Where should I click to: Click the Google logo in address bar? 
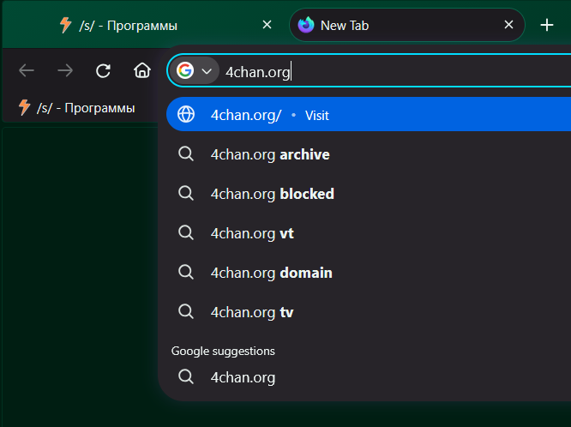click(x=185, y=70)
